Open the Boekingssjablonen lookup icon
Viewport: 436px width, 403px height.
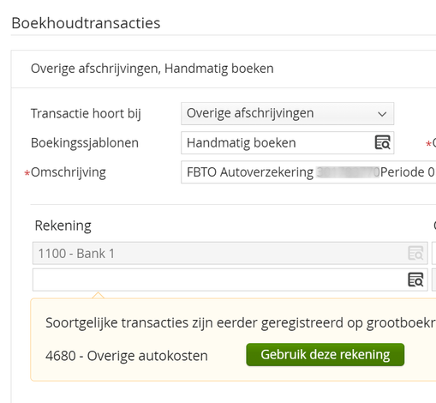coord(382,142)
